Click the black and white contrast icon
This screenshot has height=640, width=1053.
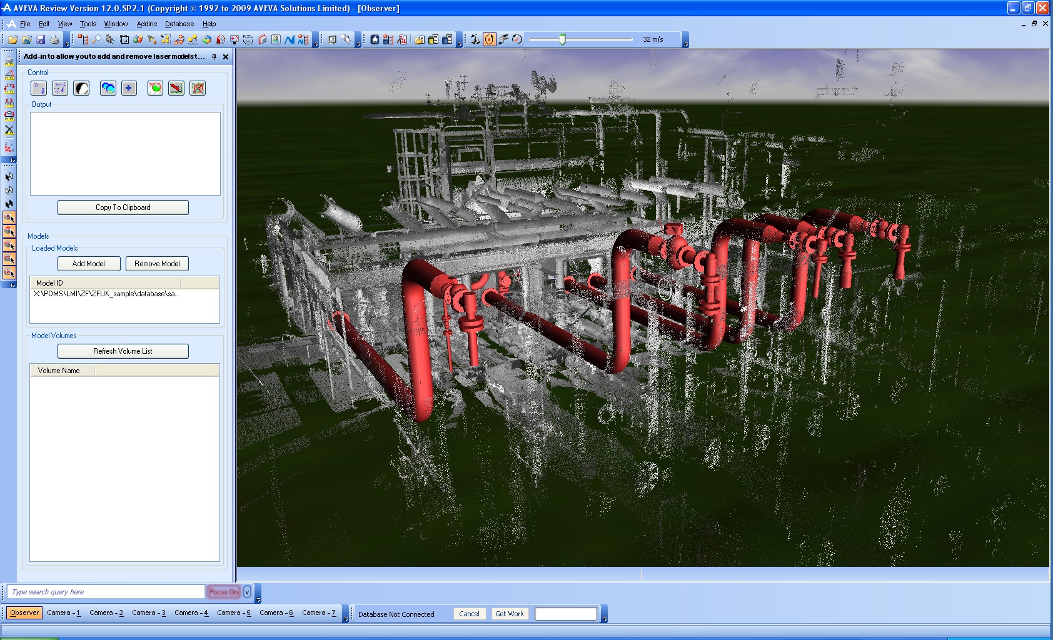[81, 88]
